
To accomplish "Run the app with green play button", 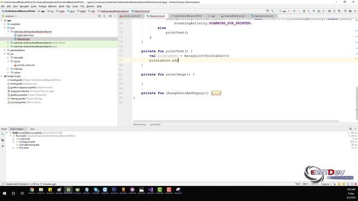I will point(294,11).
